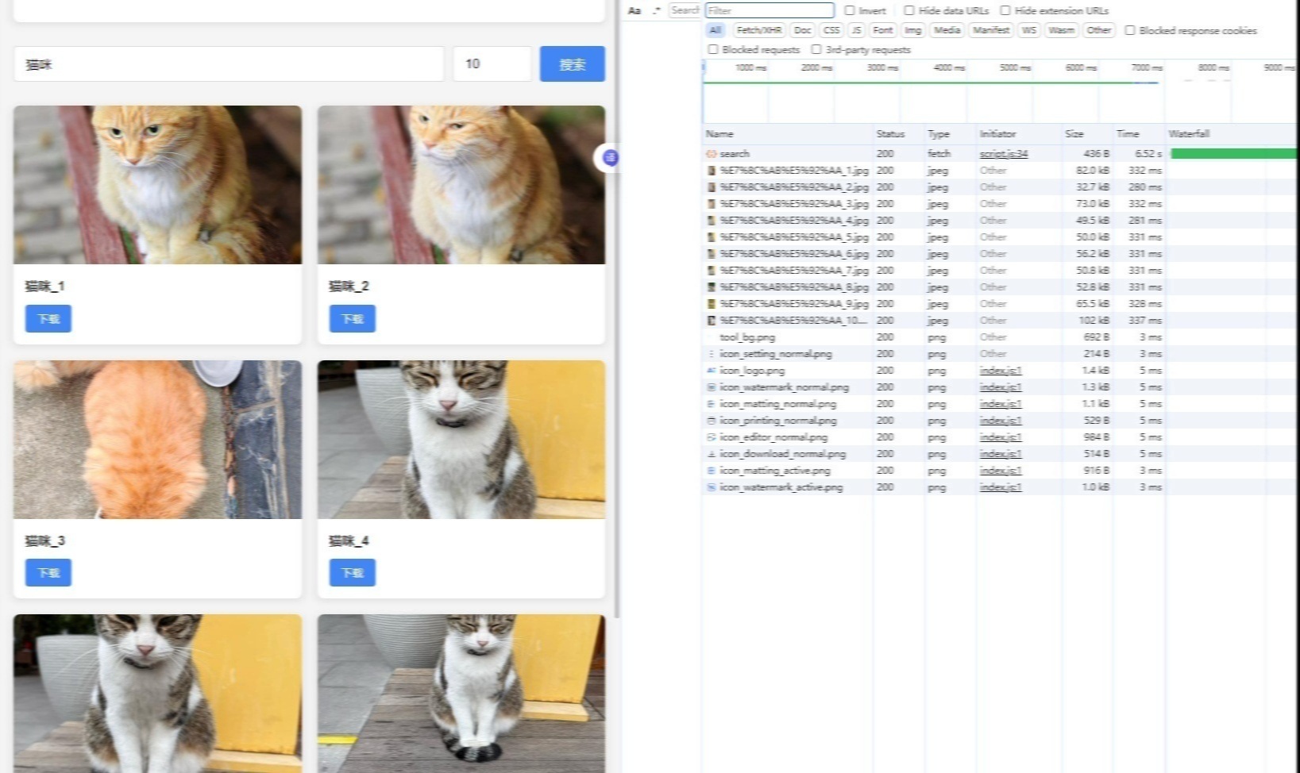Viewport: 1300px width, 773px height.
Task: Open index.js:1 link for icon_download_normal.png
Action: 1001,454
